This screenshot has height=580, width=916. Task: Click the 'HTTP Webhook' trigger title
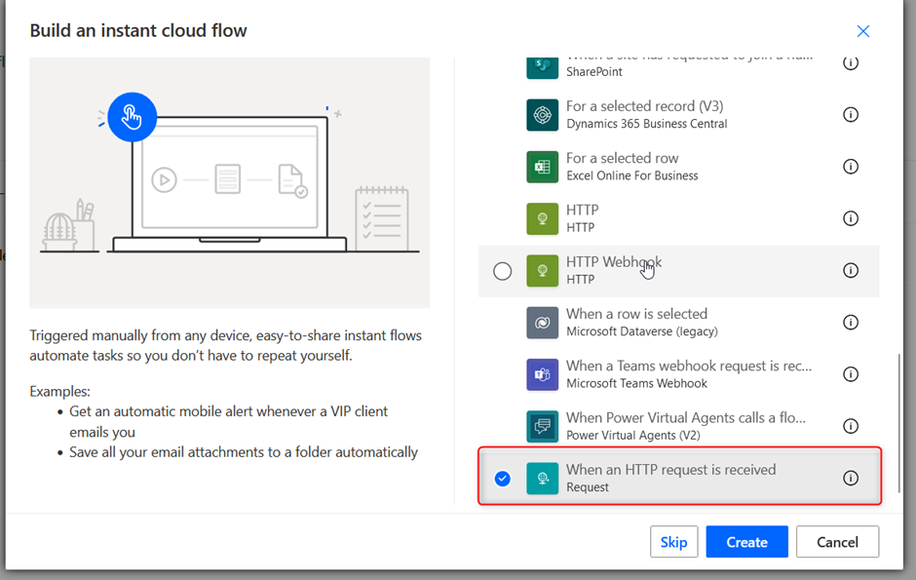tap(613, 261)
